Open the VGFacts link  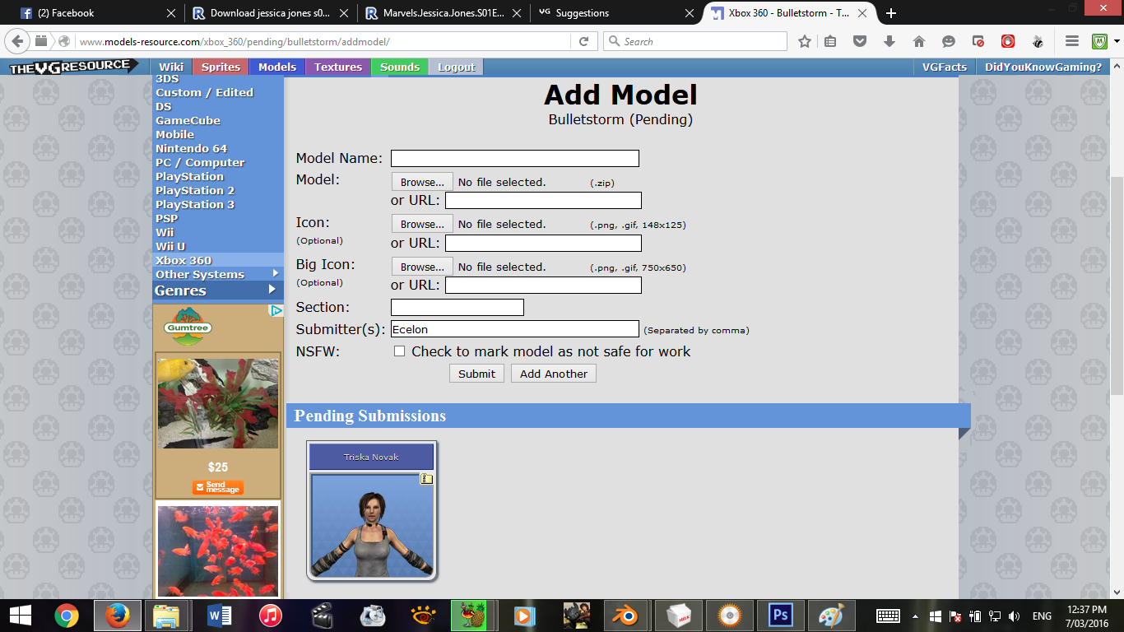pyautogui.click(x=944, y=67)
